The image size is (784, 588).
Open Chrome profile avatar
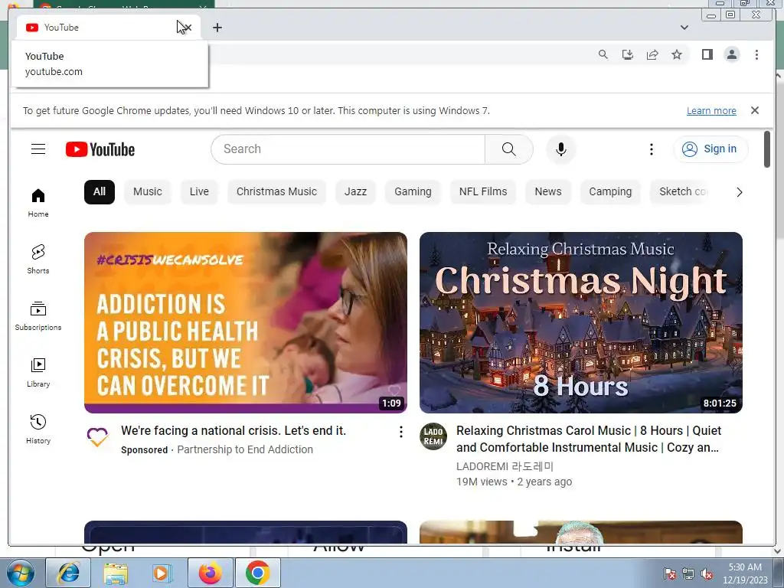point(731,54)
